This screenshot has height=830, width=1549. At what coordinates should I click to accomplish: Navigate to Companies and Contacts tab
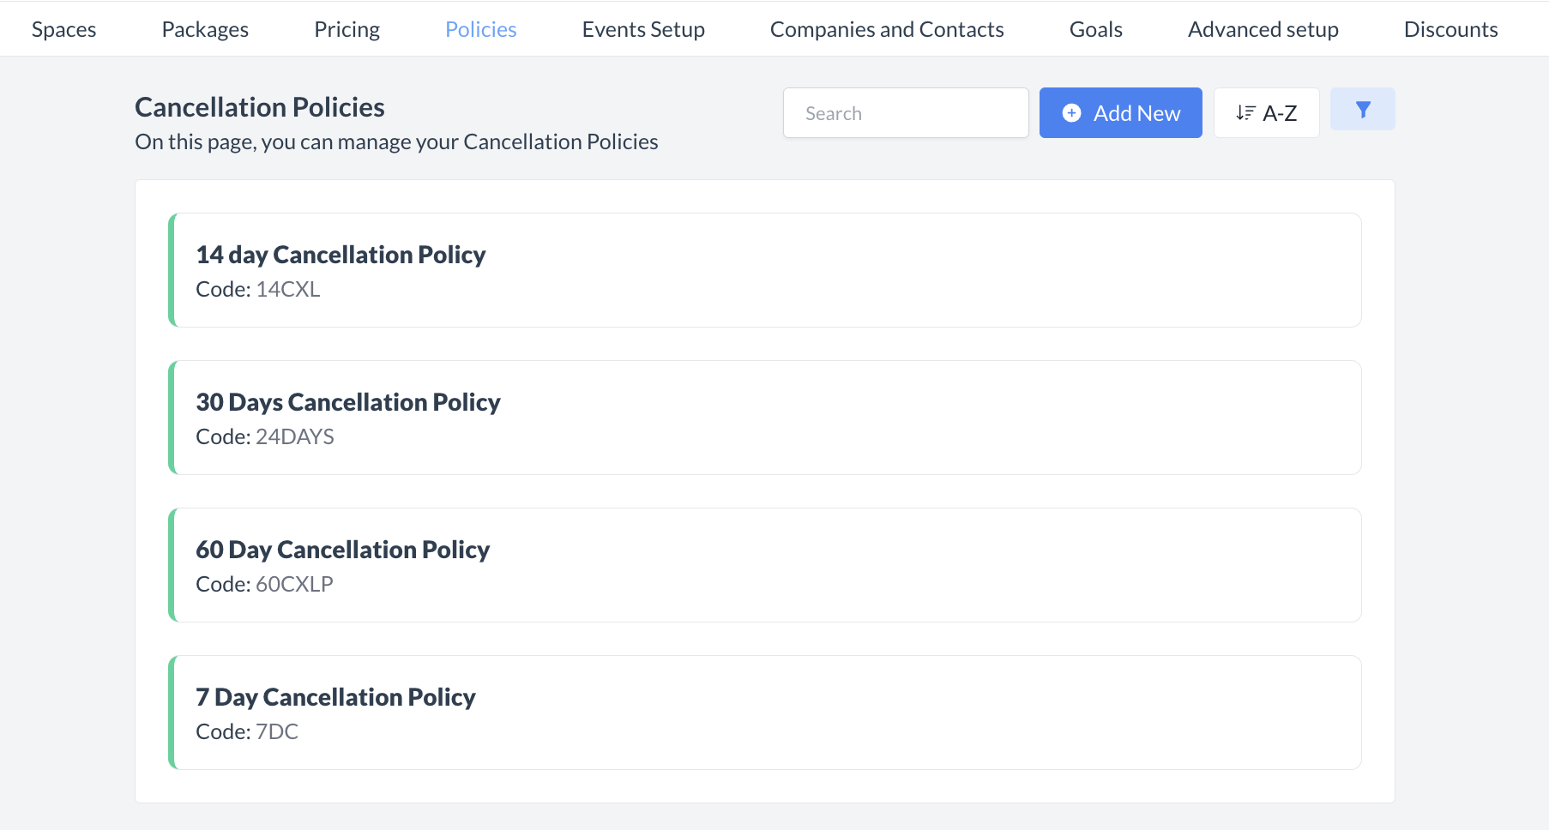(887, 29)
